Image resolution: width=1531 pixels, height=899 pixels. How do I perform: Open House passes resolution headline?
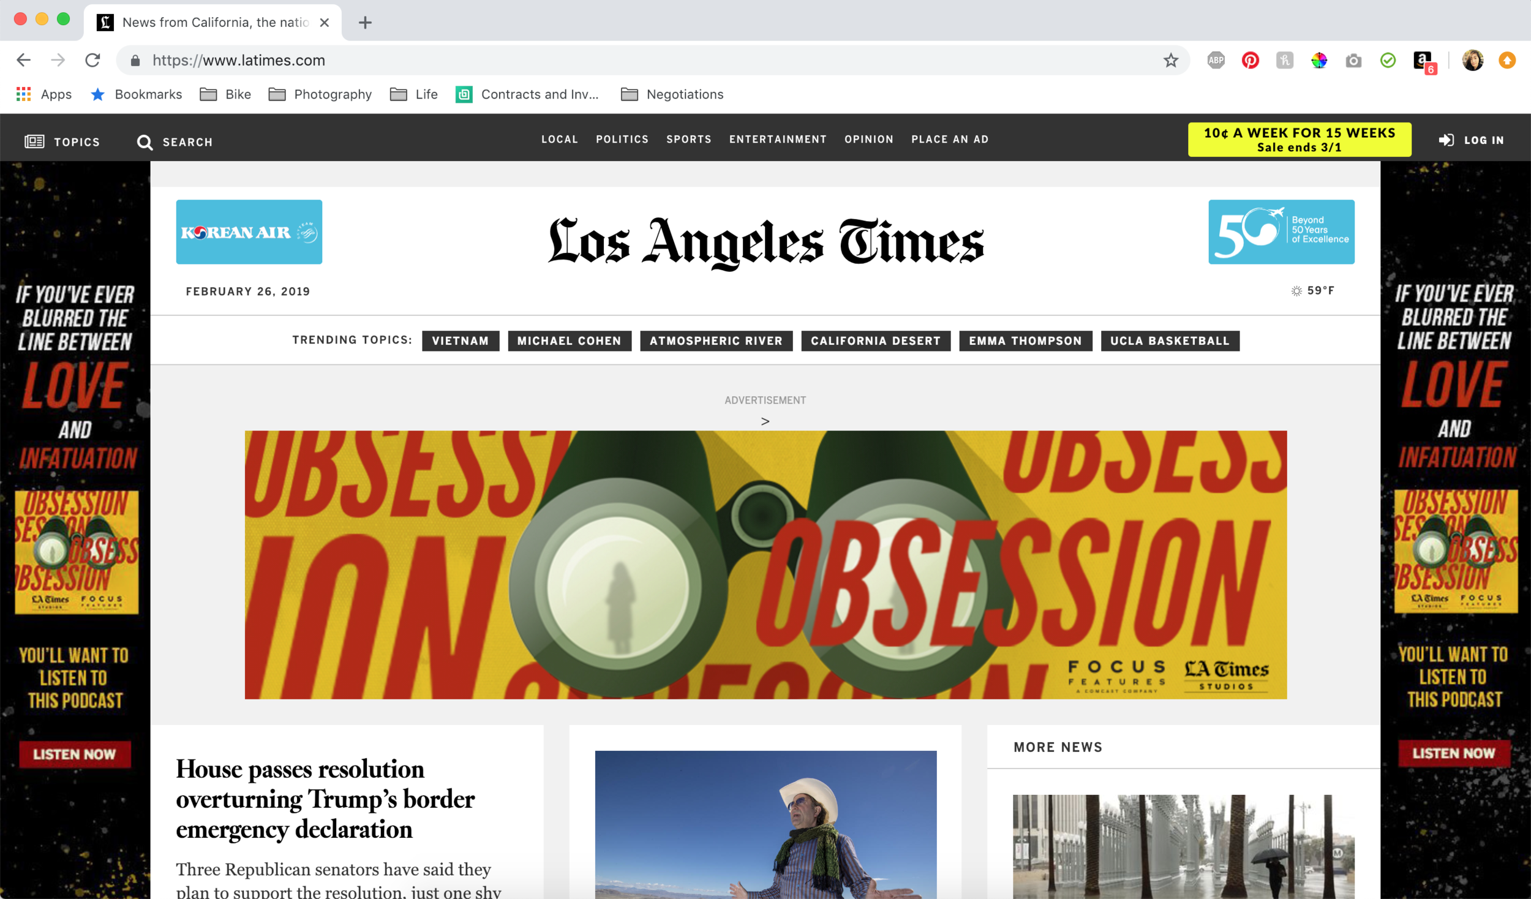coord(325,799)
